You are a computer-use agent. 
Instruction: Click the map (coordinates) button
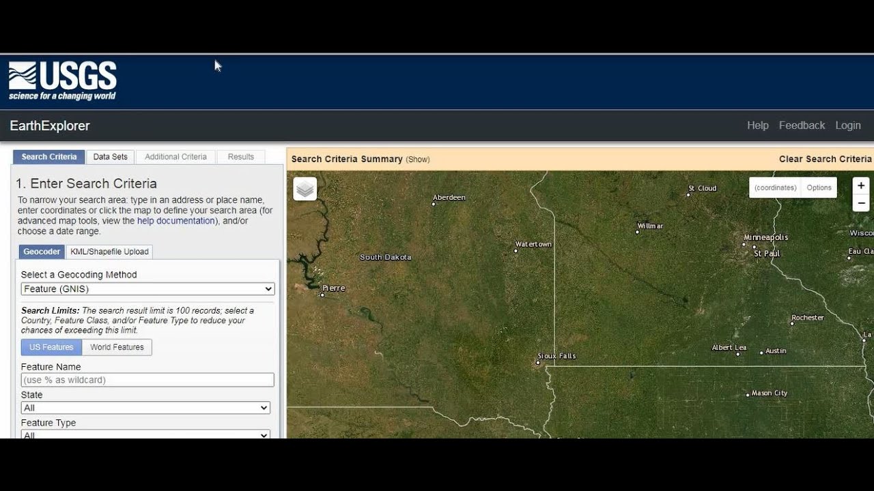[x=775, y=188]
